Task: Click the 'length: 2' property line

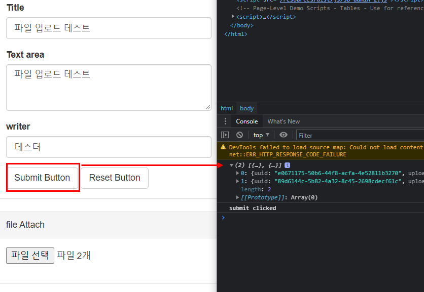Action: coord(256,189)
